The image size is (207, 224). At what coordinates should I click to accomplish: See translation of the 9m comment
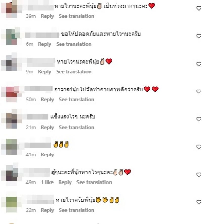pos(74,72)
